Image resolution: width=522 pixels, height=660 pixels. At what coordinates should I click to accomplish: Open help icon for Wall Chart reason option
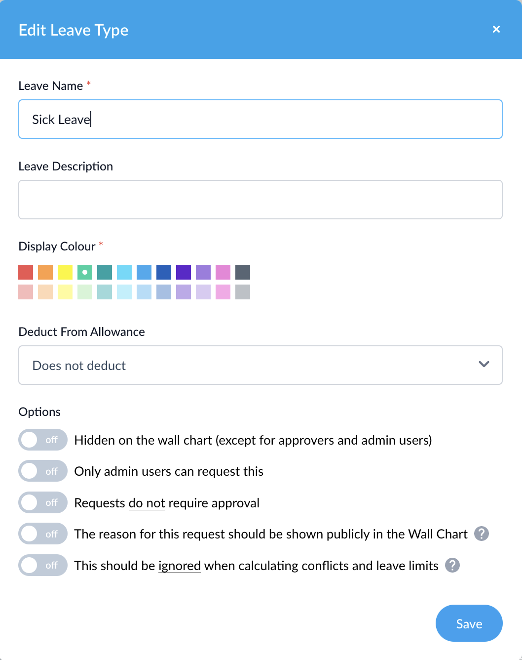coord(482,534)
